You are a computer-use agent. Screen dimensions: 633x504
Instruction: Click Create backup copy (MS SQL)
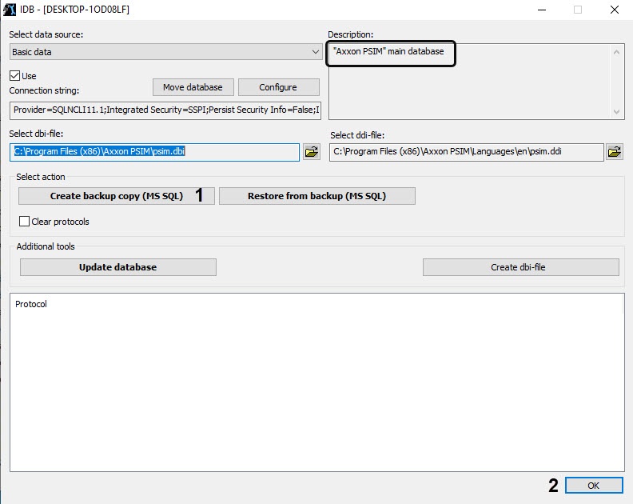click(116, 196)
